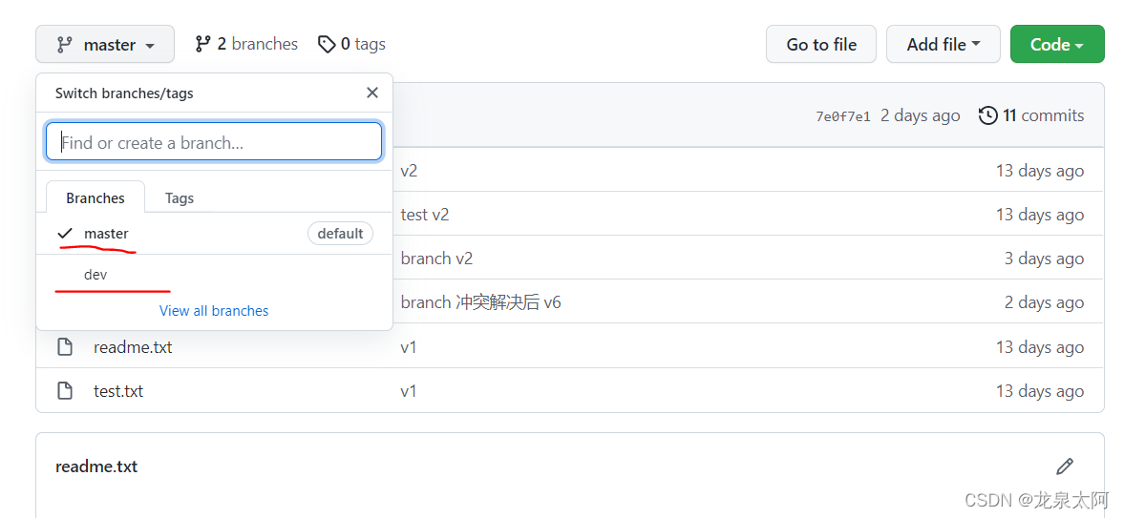Screen dimensions: 1124x518
Task: Close the Switch branches/tags popup
Action: point(372,93)
